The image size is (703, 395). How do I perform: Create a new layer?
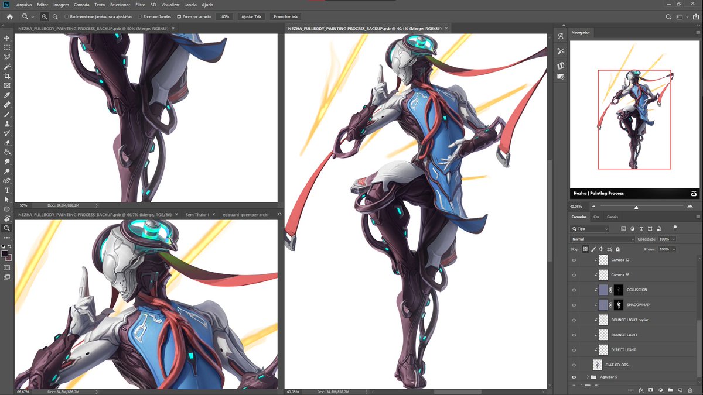pyautogui.click(x=680, y=390)
